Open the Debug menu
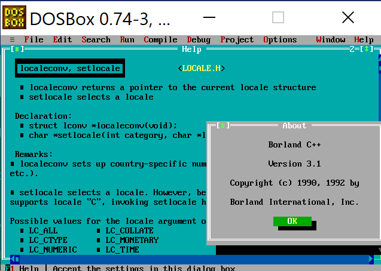Screen dimensions: 381x271 point(199,39)
